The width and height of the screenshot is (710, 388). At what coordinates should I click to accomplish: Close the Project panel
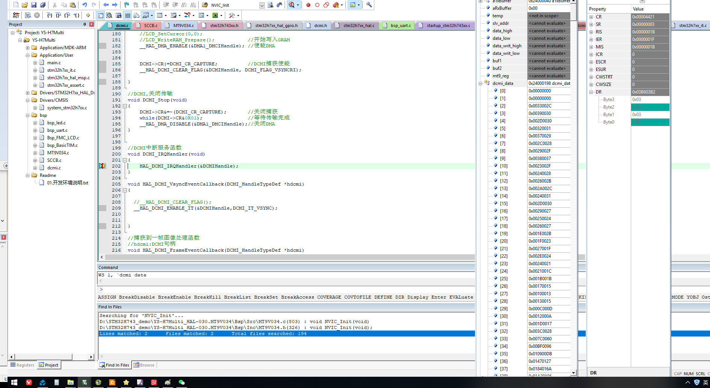pyautogui.click(x=92, y=24)
